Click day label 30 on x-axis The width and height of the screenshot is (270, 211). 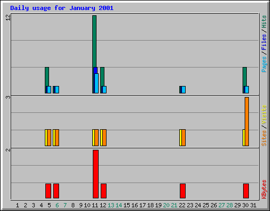click(245, 205)
